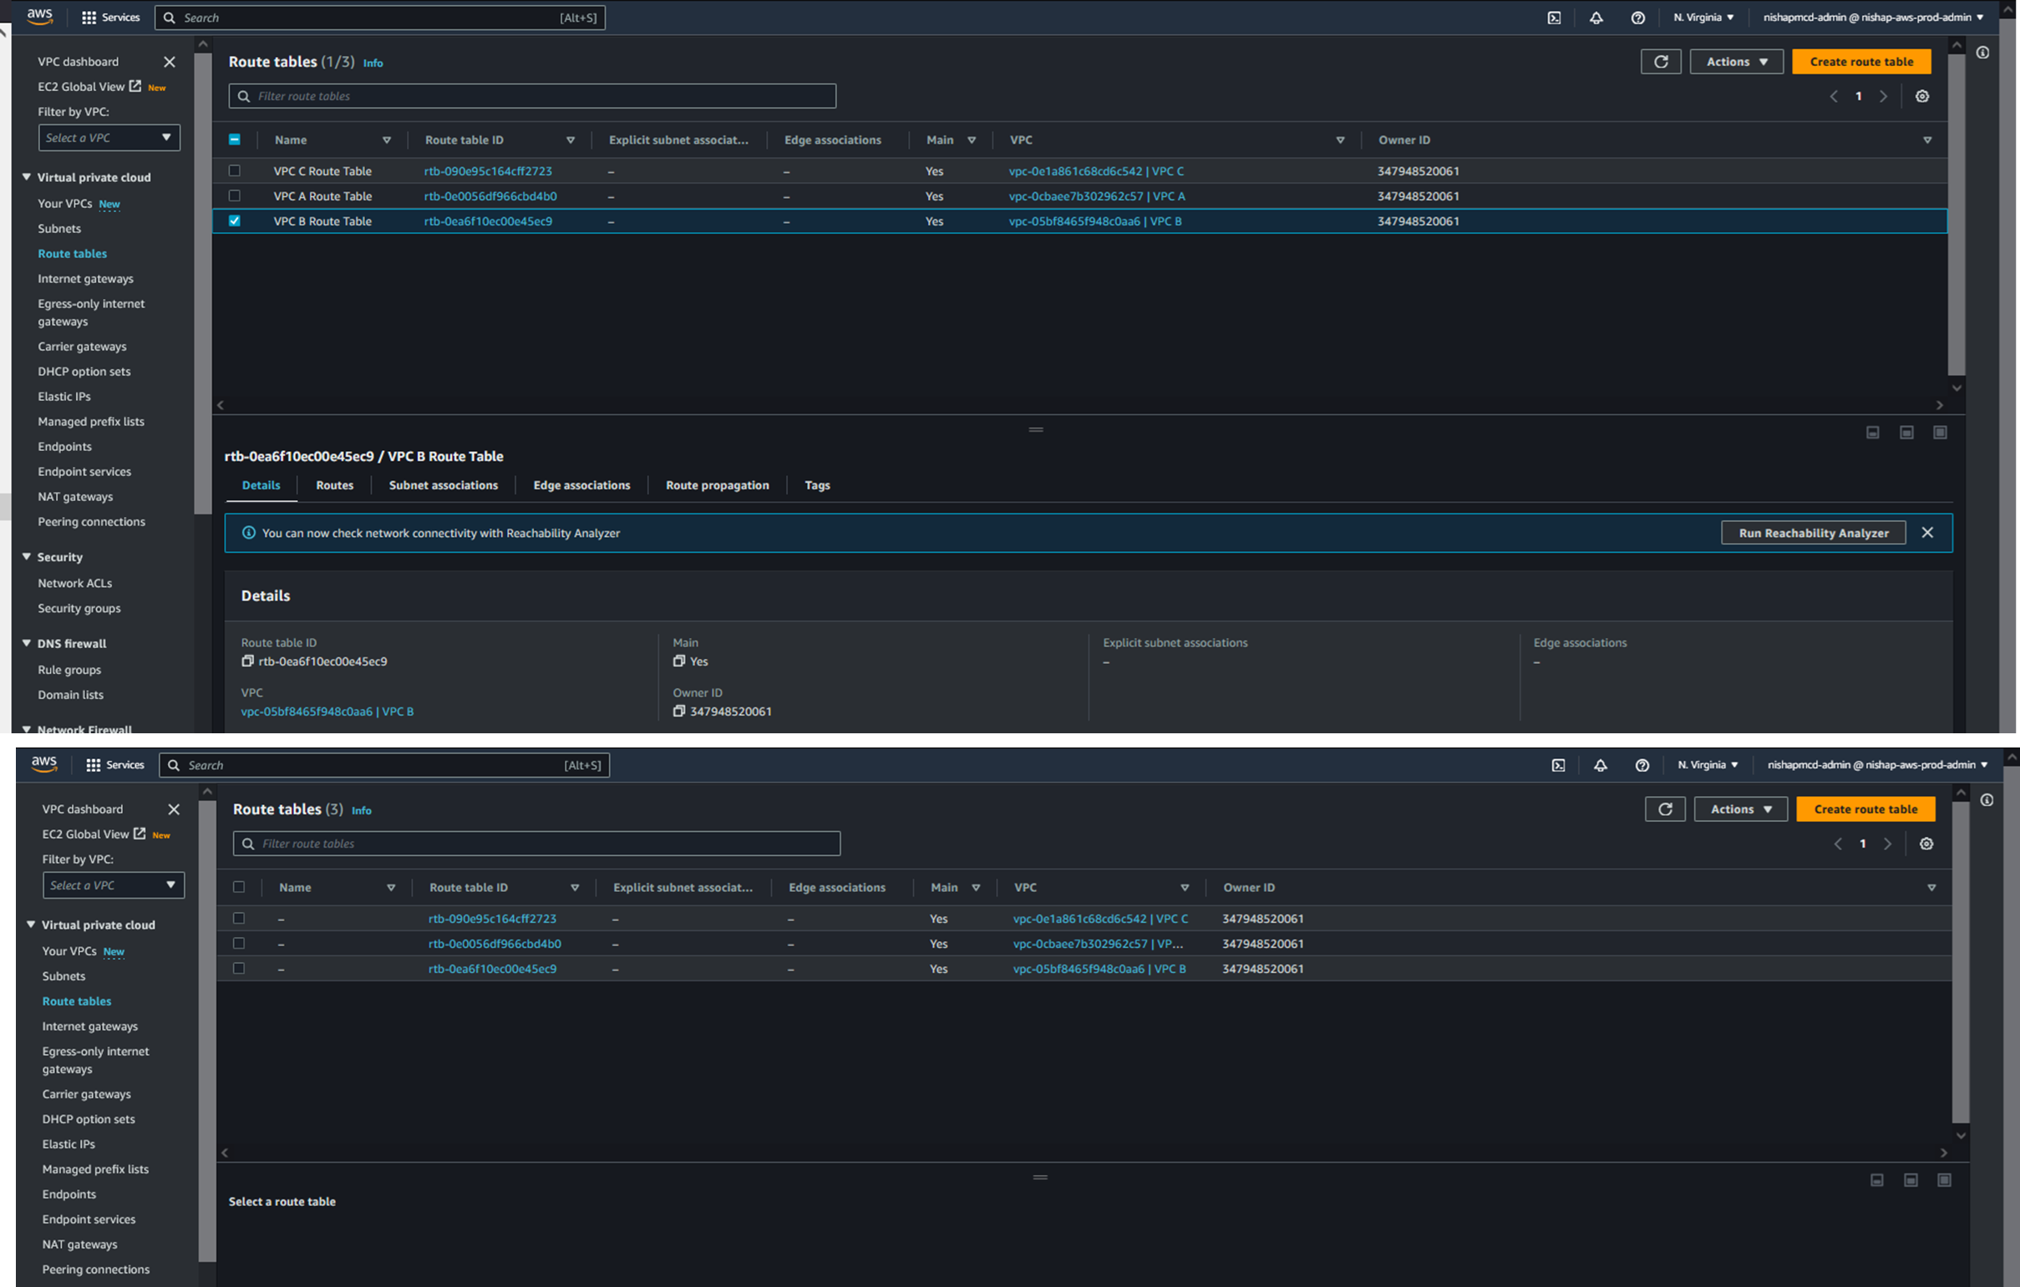Click the CloudShell icon in top navigation bar

(1554, 18)
